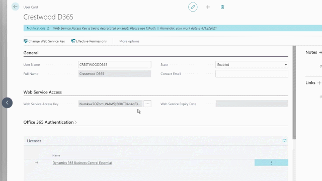Click the Name column header in Licenses
Screen dimensions: 322x181
pyautogui.click(x=56, y=155)
